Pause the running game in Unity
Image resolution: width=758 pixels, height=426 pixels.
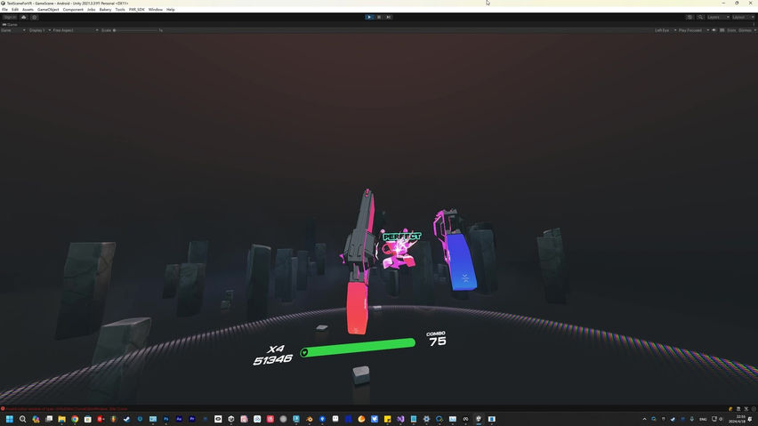[x=379, y=17]
